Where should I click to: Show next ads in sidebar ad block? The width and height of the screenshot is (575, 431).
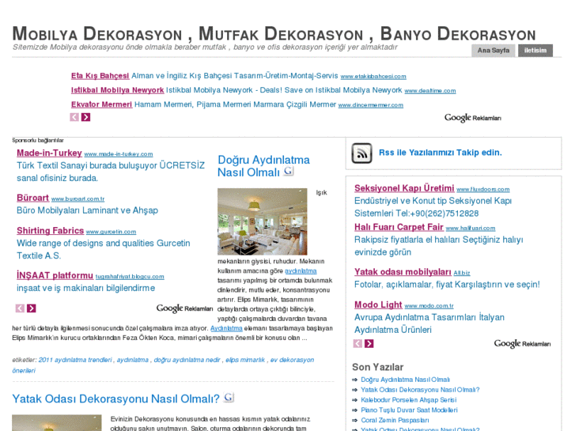point(369,344)
